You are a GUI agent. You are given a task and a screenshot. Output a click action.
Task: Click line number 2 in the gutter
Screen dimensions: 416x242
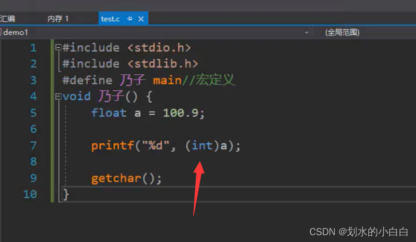pyautogui.click(x=33, y=64)
